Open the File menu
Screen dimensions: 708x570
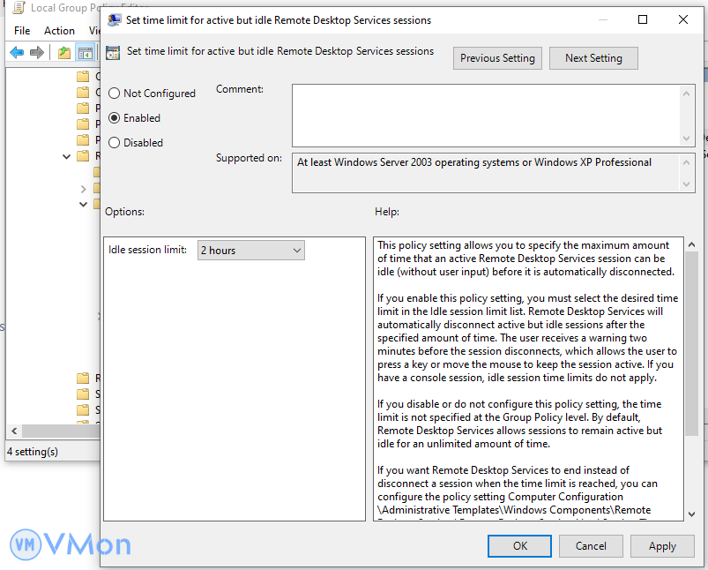22,31
